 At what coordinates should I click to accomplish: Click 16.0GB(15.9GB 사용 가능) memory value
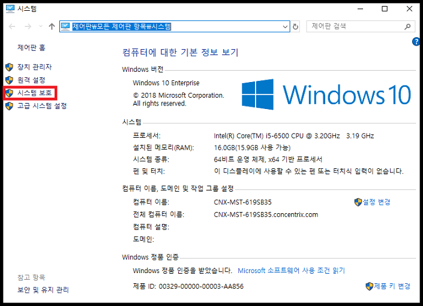[x=252, y=148]
